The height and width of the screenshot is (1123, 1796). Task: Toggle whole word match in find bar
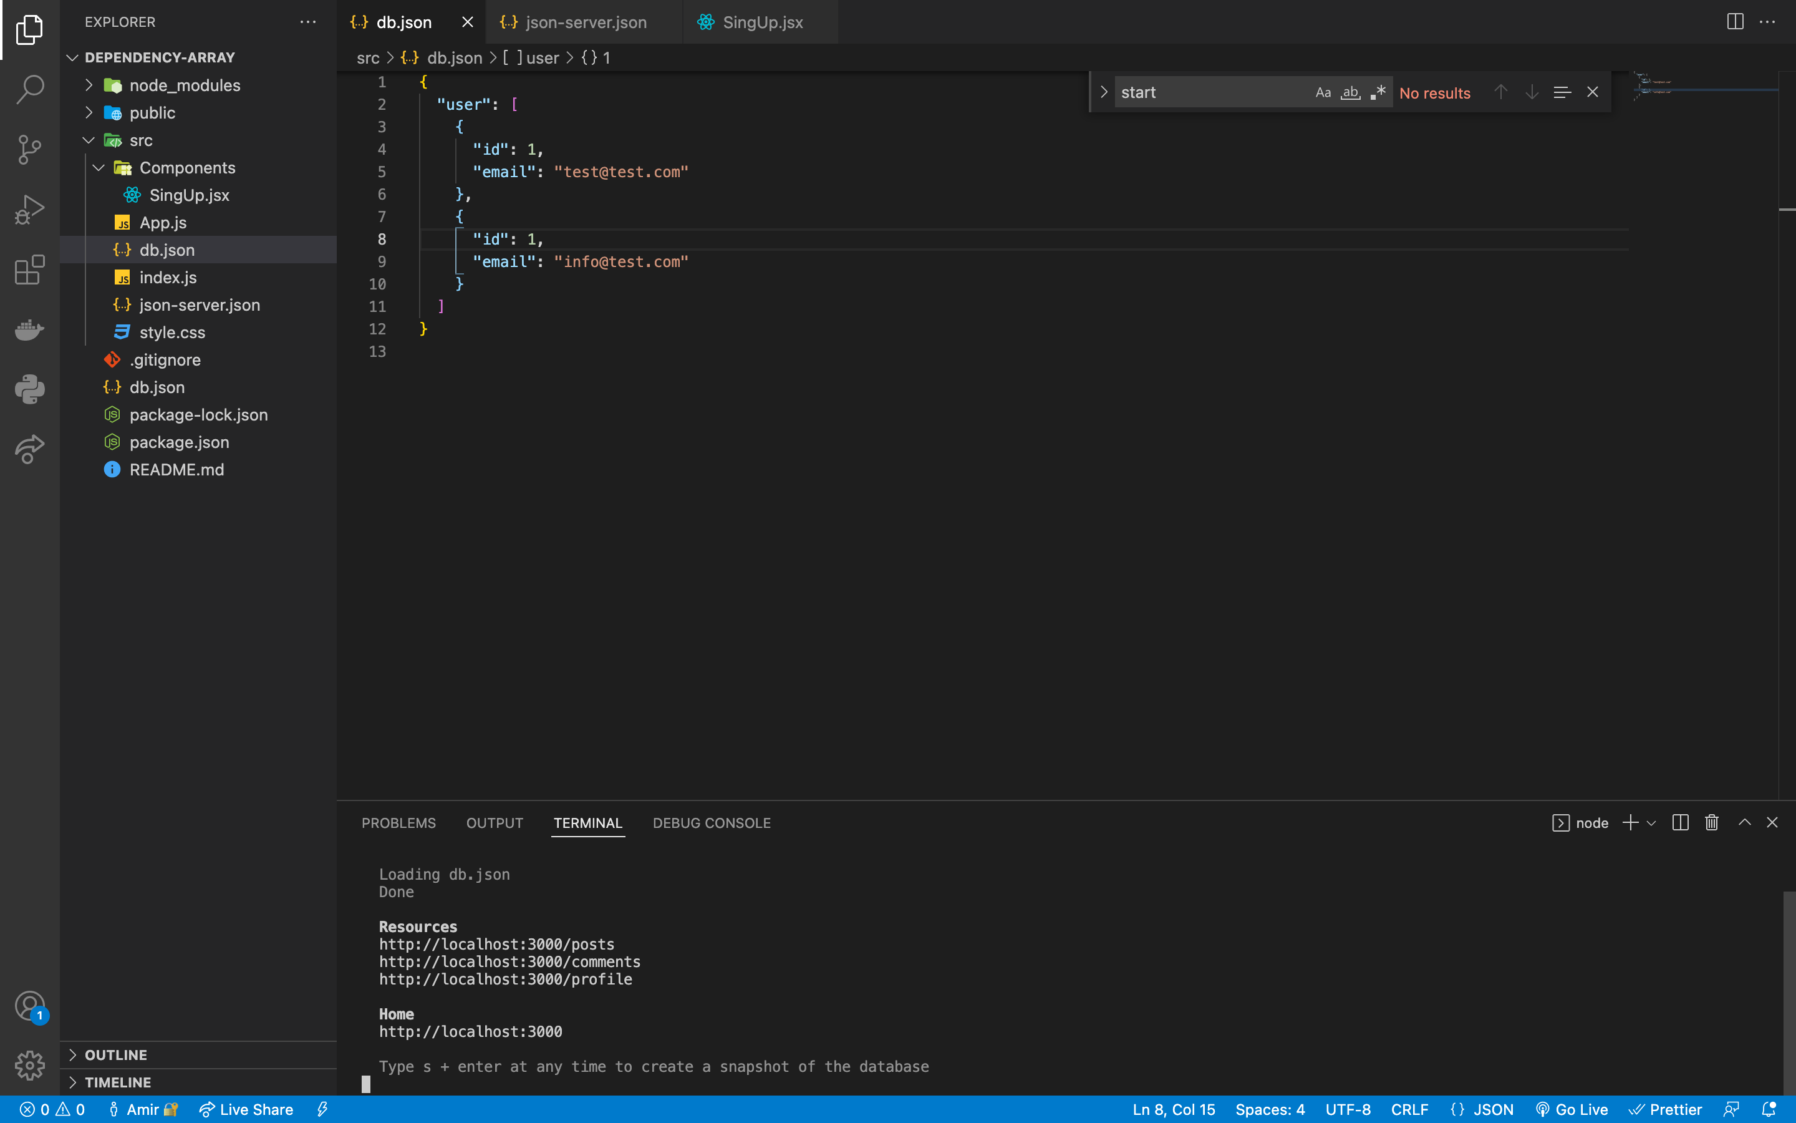[1351, 92]
